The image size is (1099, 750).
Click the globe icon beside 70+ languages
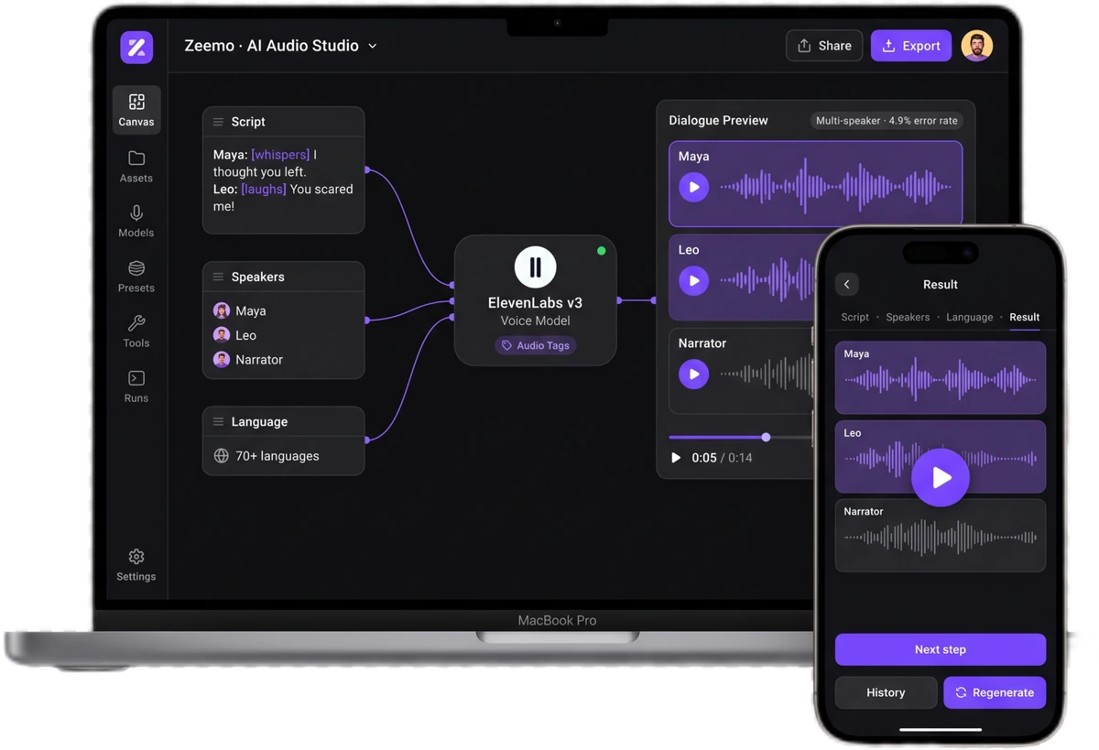222,456
